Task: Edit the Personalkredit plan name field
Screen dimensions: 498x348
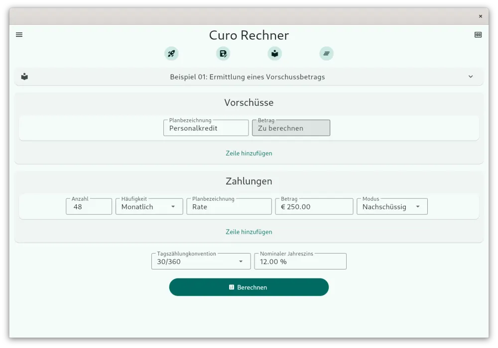Action: click(206, 128)
